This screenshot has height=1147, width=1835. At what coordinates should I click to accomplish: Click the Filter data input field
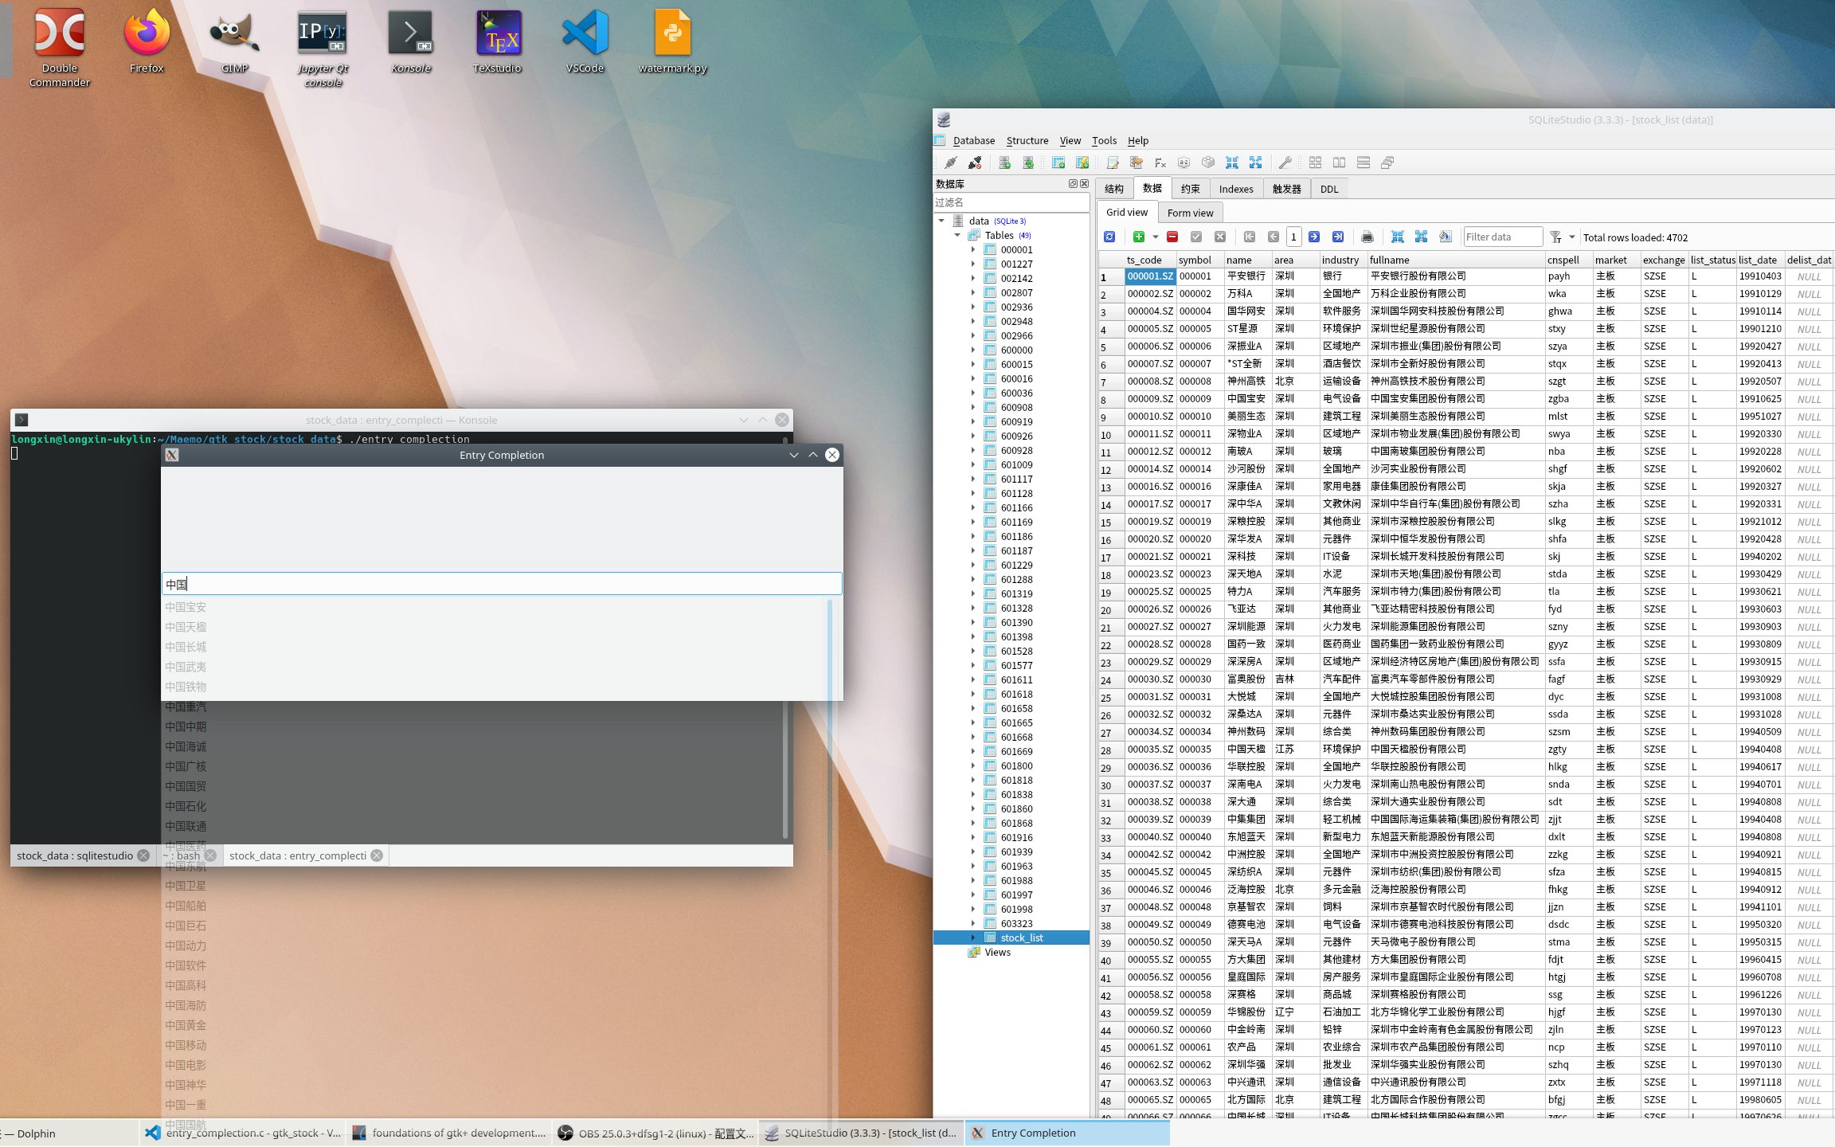coord(1502,237)
